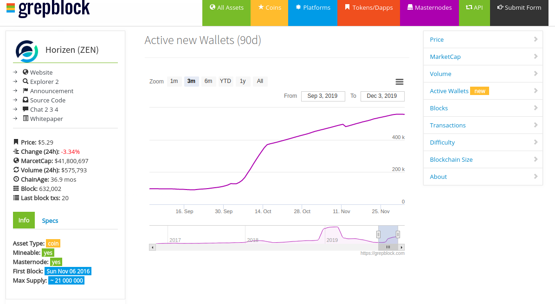Screen dimensions: 555x304
Task: Click the document icon beside Whitepaper
Action: click(x=26, y=119)
